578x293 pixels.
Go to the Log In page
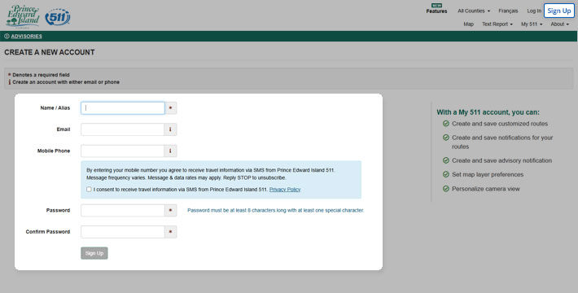tap(534, 11)
